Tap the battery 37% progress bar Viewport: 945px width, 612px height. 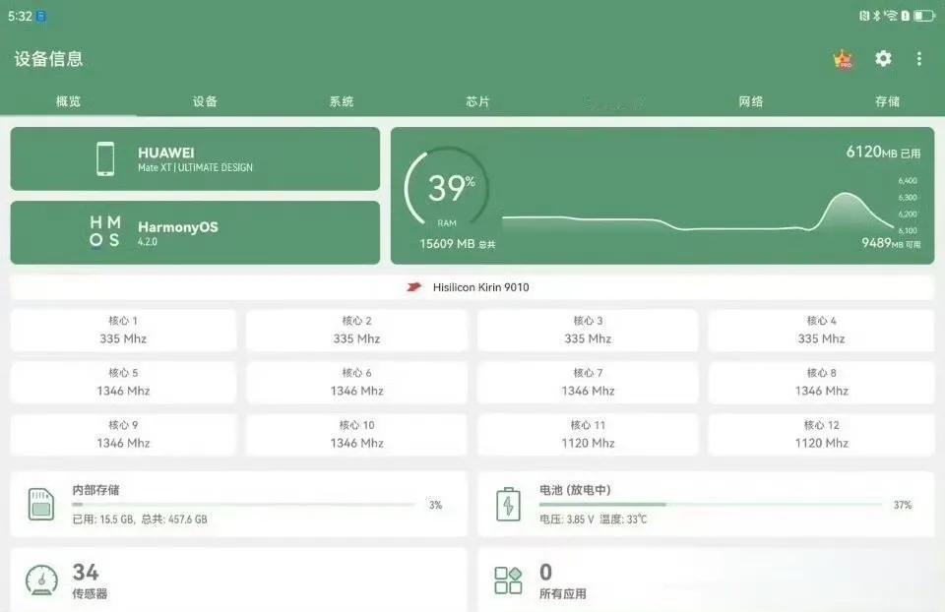click(x=711, y=504)
